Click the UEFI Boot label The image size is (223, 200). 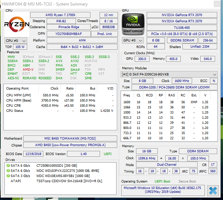pyautogui.click(x=162, y=181)
